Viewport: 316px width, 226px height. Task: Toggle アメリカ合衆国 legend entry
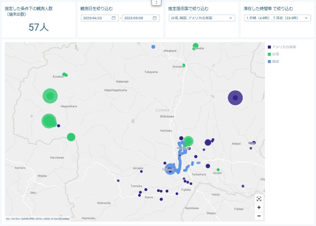(284, 47)
